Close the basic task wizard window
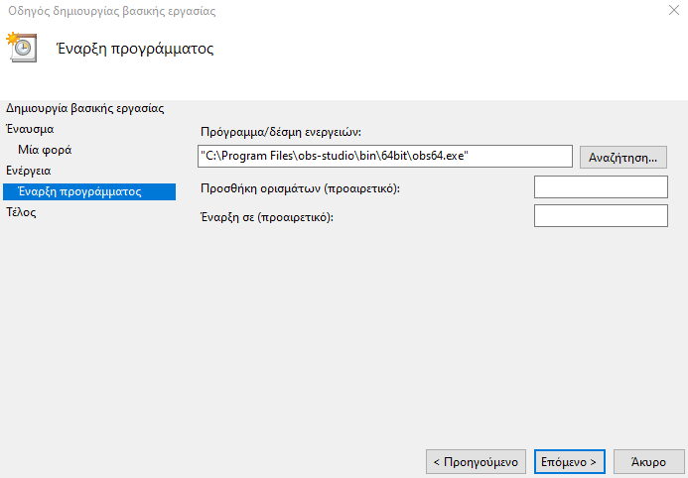Screen dimensions: 688x478 pyautogui.click(x=674, y=10)
